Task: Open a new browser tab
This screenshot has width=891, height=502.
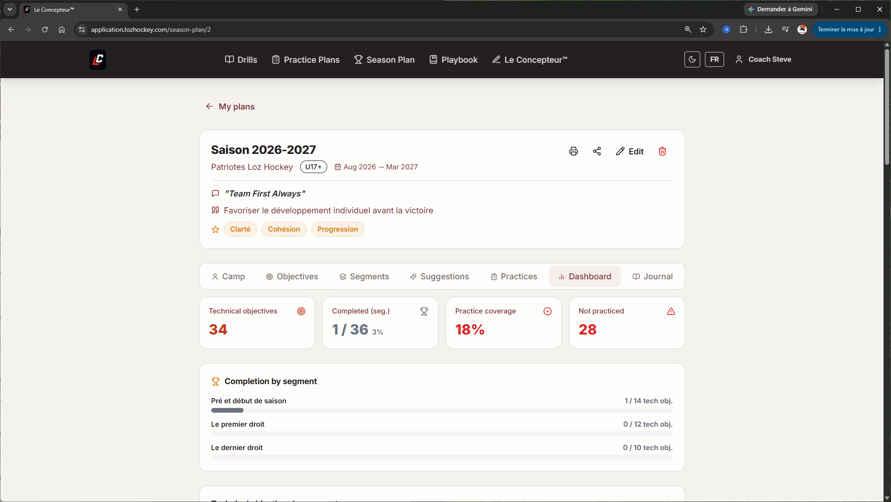Action: coord(137,9)
